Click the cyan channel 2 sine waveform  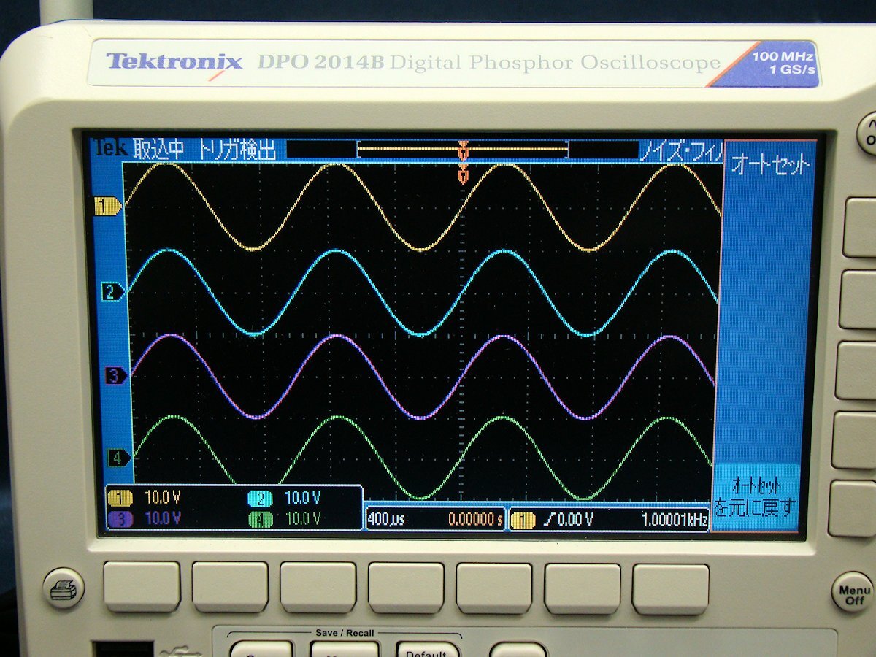(422, 293)
